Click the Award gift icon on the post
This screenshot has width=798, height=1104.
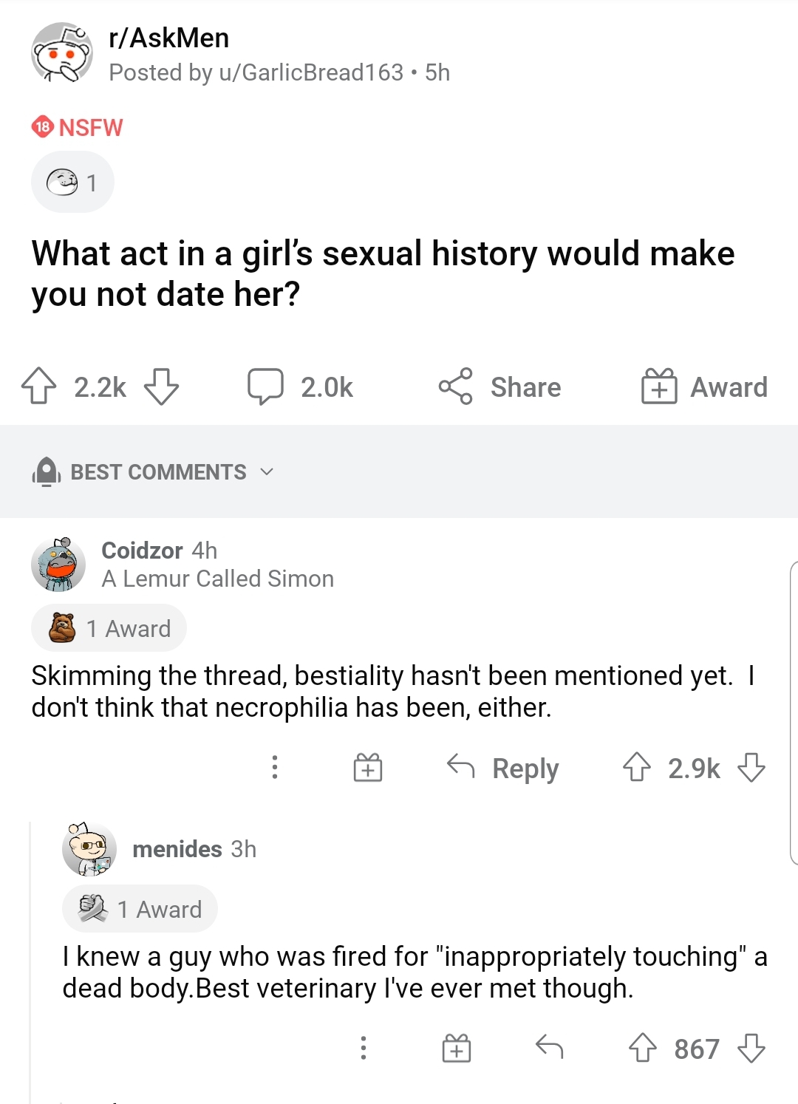coord(662,385)
